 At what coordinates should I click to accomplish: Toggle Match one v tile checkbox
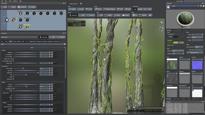click(x=13, y=59)
